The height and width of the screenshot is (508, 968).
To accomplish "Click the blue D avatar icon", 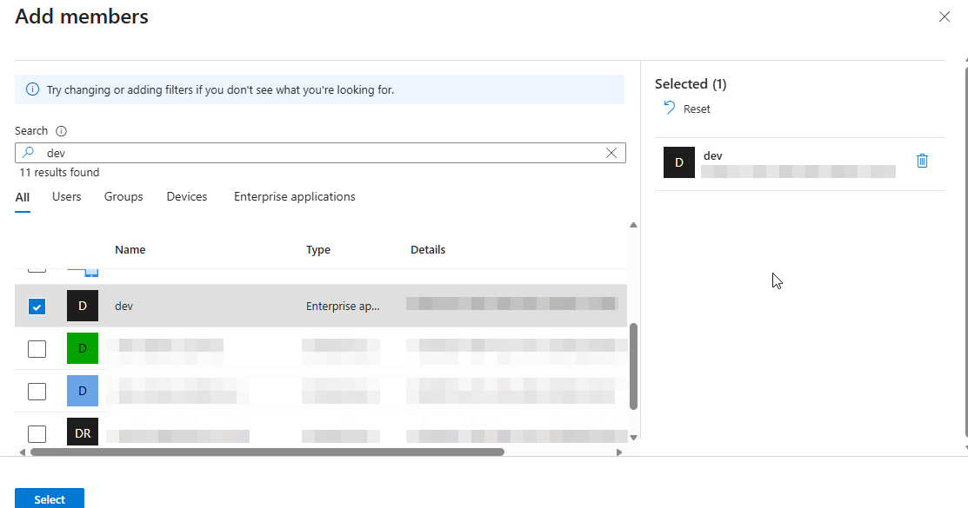I will [83, 391].
